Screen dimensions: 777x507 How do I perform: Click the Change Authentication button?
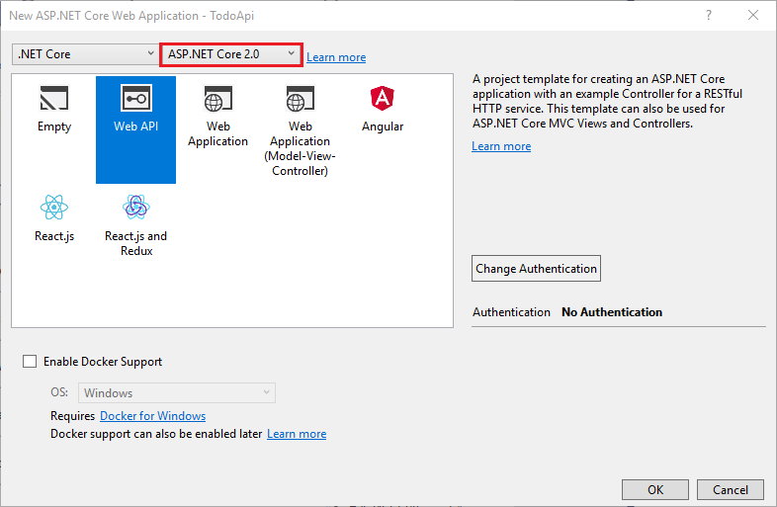coord(536,269)
